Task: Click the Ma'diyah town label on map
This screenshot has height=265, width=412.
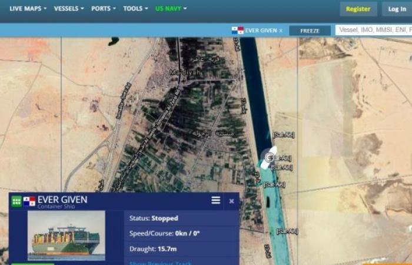Action: pyautogui.click(x=185, y=72)
